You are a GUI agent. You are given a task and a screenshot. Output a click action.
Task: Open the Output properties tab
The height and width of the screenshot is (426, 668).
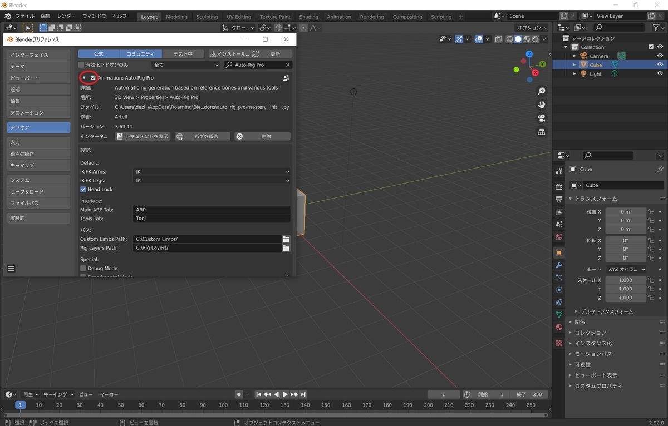[x=559, y=199]
